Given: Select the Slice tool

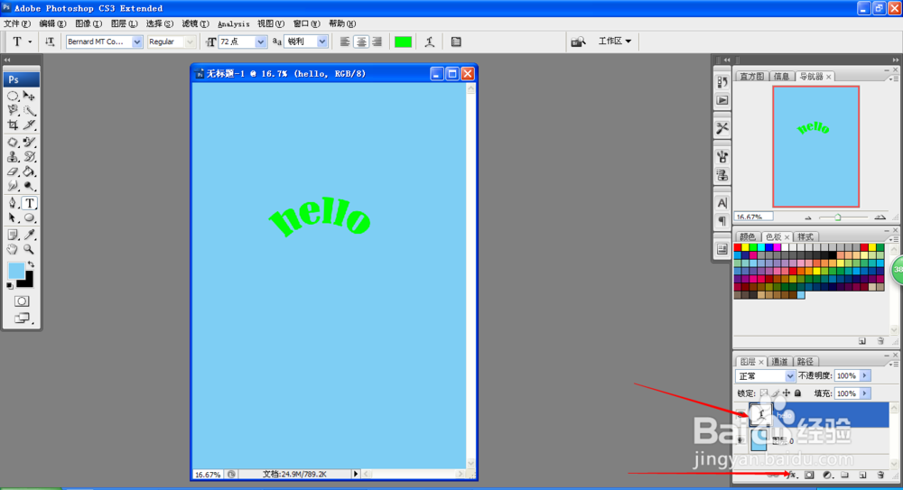Looking at the screenshot, I should (30, 125).
